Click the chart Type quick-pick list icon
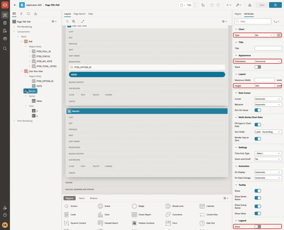Viewport: 284px width, 230px height. [x=279, y=35]
